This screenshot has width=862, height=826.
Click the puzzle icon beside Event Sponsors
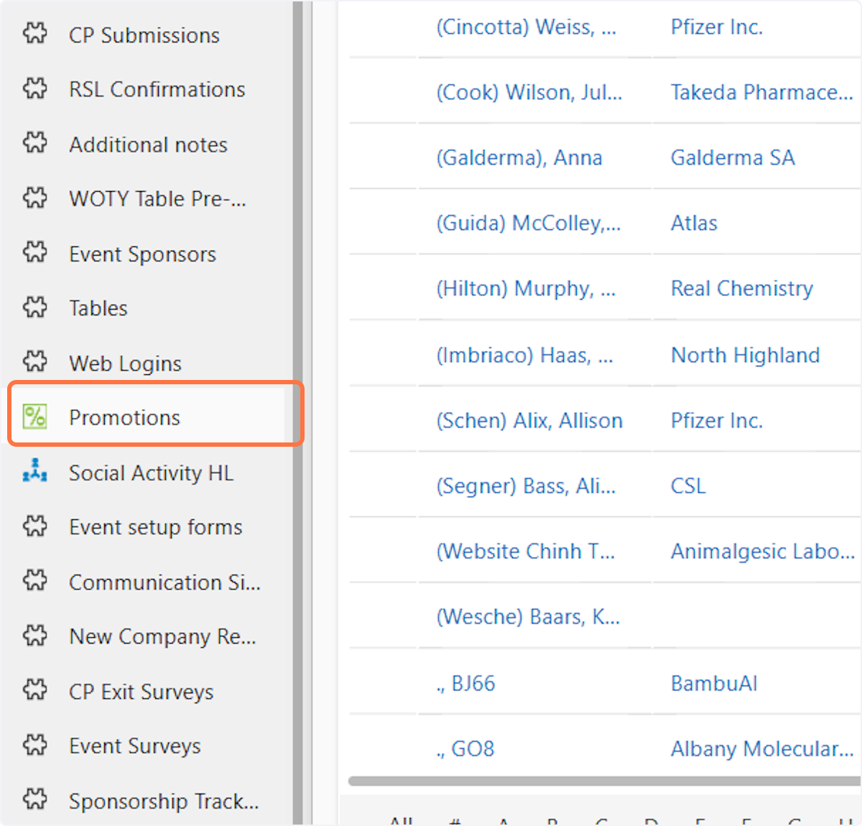click(x=34, y=253)
